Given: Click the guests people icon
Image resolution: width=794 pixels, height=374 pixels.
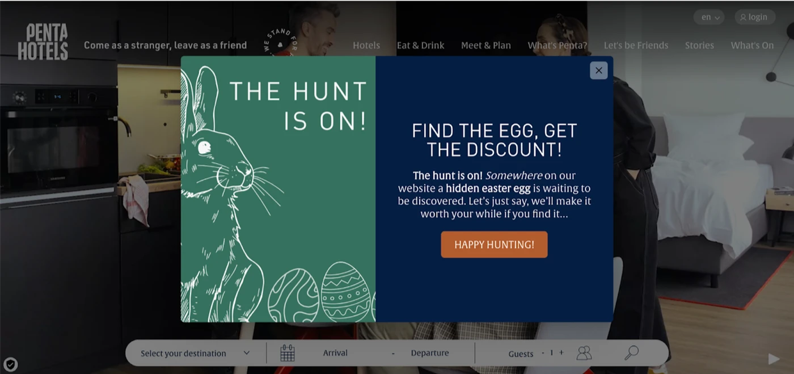Looking at the screenshot, I should 584,353.
